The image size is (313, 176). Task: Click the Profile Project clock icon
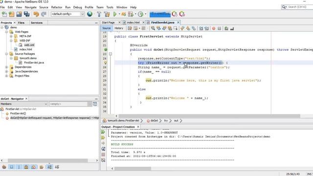140,14
